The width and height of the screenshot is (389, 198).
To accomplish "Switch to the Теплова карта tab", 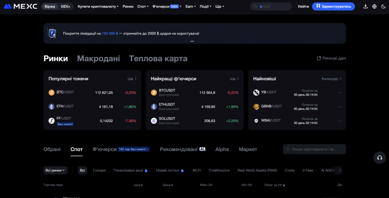I will (x=158, y=58).
